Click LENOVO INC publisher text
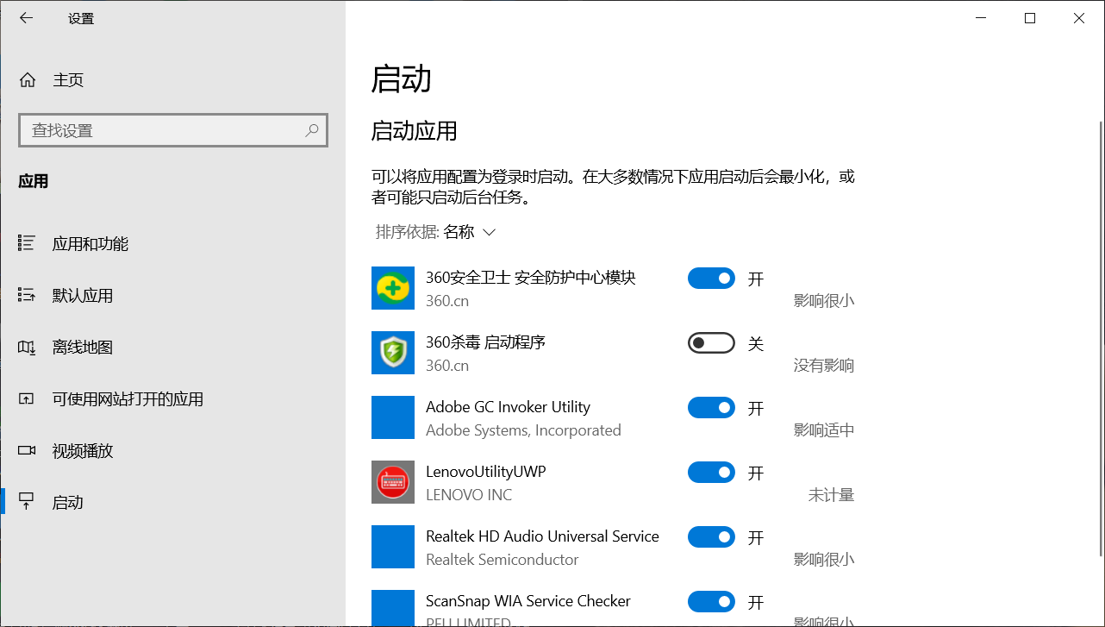 [469, 495]
